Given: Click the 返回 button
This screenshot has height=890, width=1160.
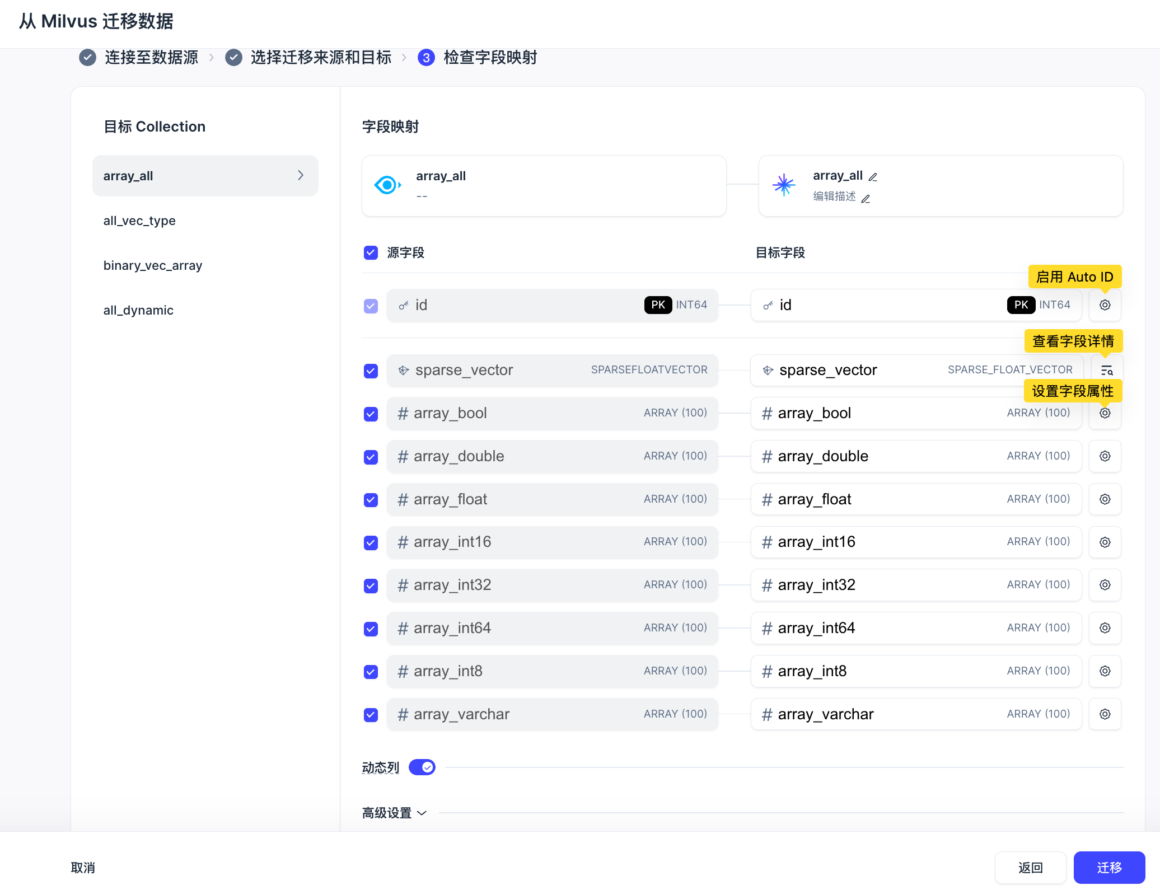Looking at the screenshot, I should tap(1030, 868).
